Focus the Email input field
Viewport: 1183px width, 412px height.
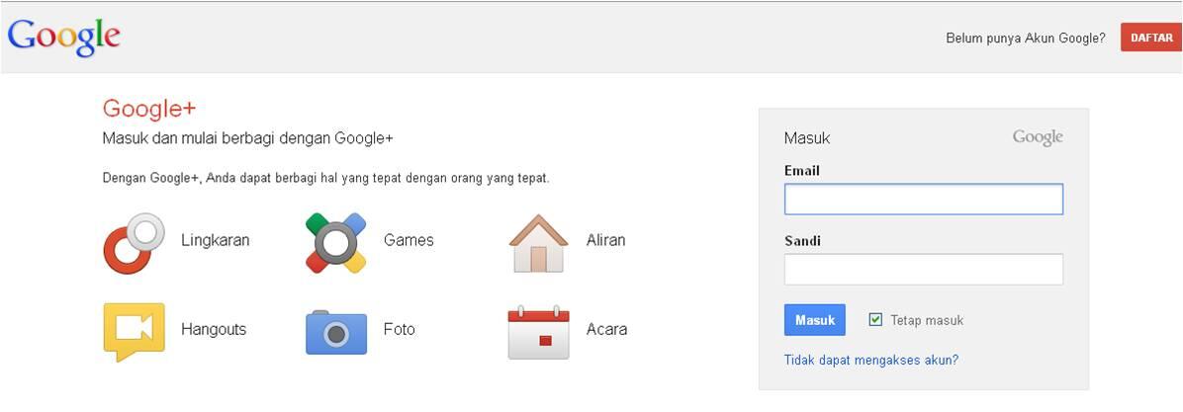click(x=924, y=199)
